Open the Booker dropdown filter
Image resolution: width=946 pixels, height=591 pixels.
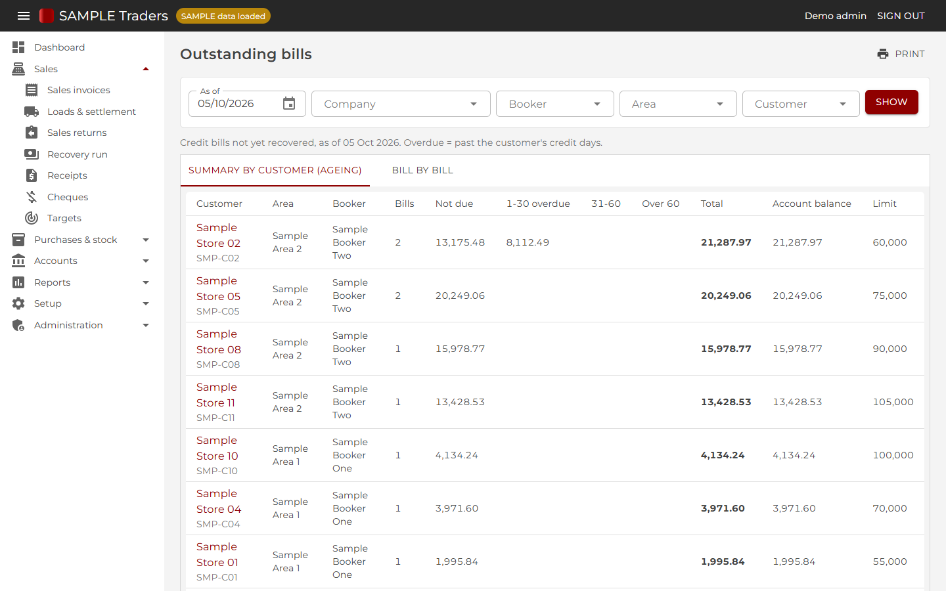pyautogui.click(x=555, y=104)
